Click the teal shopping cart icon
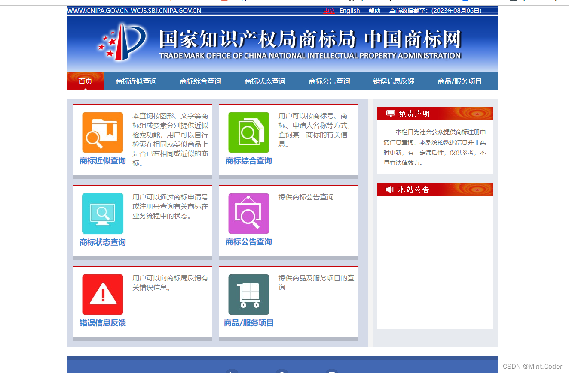 (249, 295)
